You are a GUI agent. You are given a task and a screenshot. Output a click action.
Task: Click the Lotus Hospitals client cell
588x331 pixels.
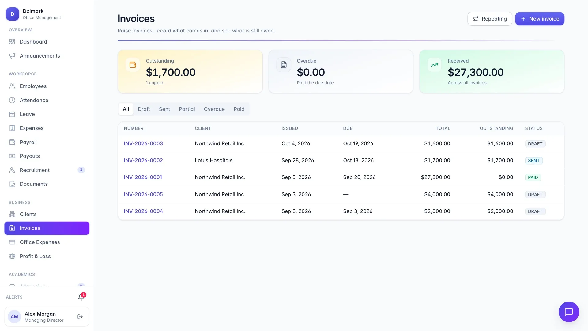coord(214,160)
